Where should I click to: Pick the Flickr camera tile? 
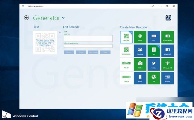pos(140,64)
